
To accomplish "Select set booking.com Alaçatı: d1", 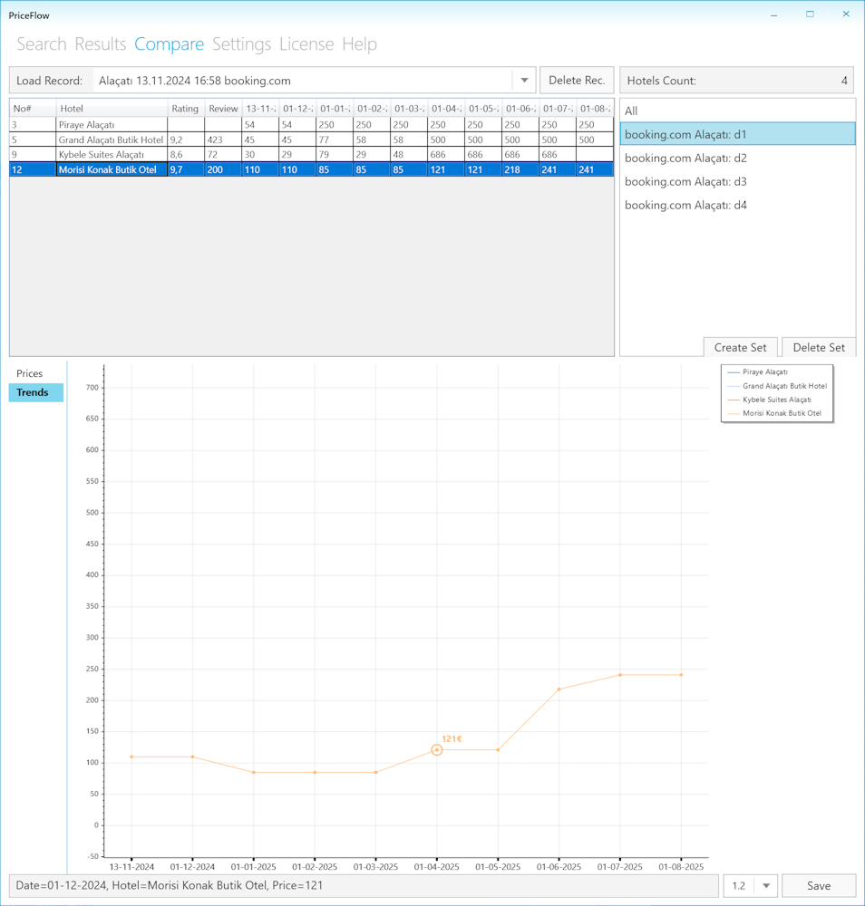I will pos(737,134).
